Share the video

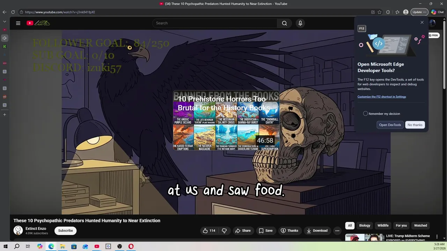pyautogui.click(x=243, y=230)
